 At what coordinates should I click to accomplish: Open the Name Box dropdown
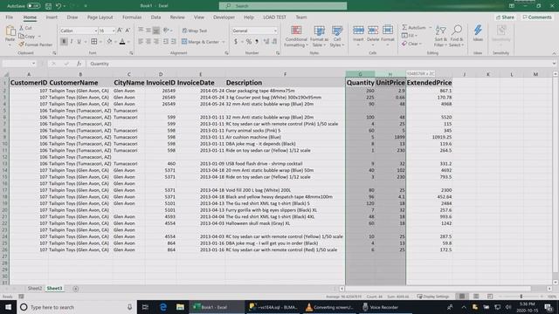coord(33,64)
